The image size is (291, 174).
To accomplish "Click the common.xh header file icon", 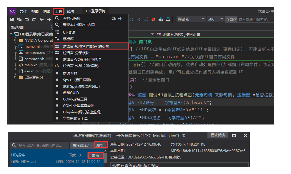I will (x=21, y=59).
